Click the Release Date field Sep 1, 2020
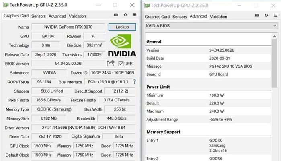This screenshot has height=161, width=281. [46, 54]
